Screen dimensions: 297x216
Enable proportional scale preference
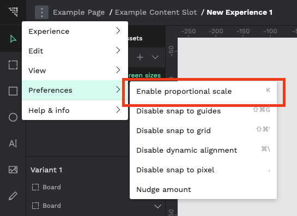[203, 92]
